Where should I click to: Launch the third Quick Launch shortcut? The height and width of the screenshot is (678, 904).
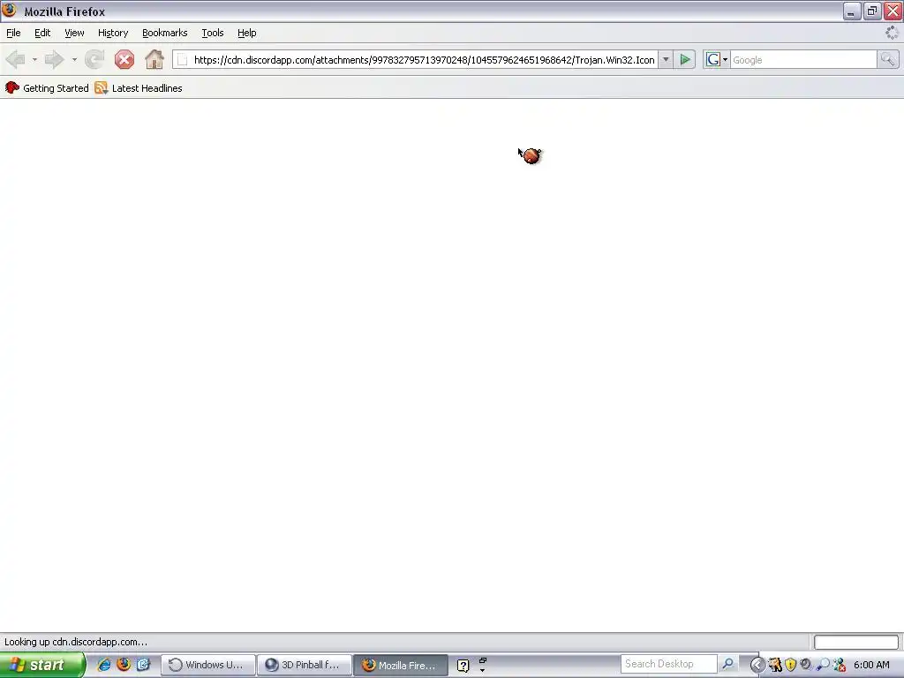click(x=143, y=665)
